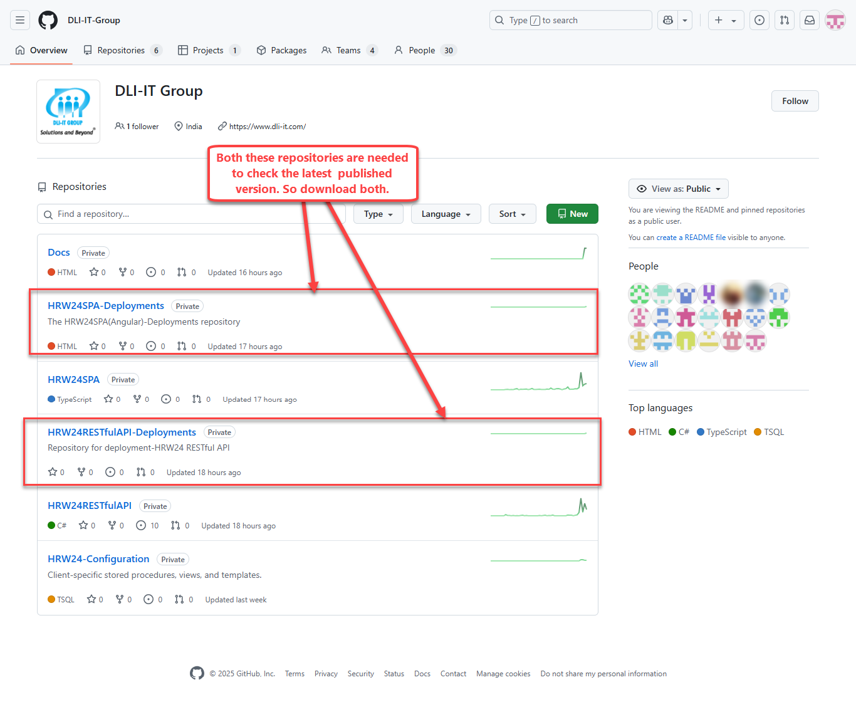Viewport: 856px width, 707px height.
Task: Open the Copilot icon in the header
Action: (667, 19)
